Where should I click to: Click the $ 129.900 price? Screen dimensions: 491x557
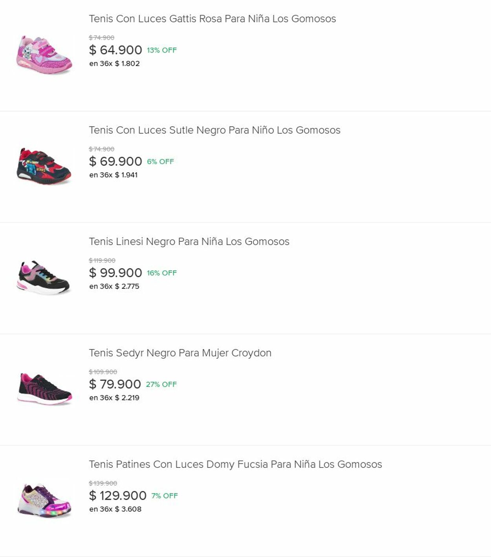pos(118,496)
